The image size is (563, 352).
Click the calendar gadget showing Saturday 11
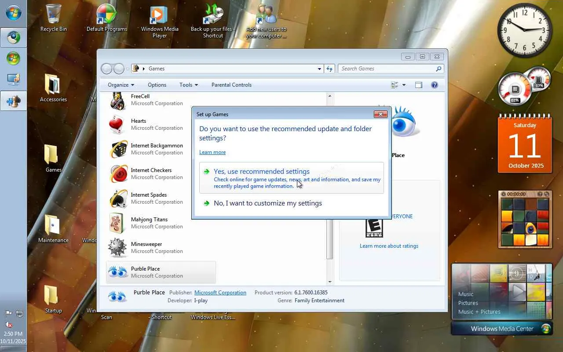(525, 144)
